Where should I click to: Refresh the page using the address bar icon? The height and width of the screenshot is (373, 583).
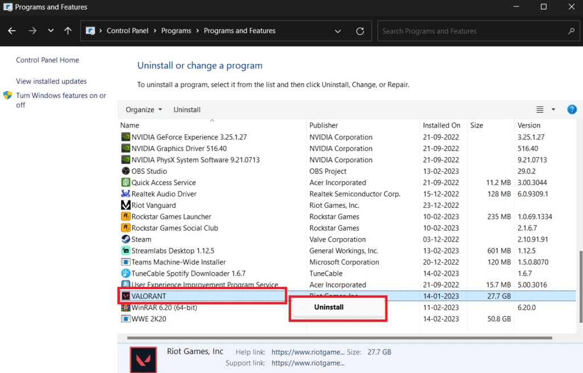pyautogui.click(x=360, y=31)
